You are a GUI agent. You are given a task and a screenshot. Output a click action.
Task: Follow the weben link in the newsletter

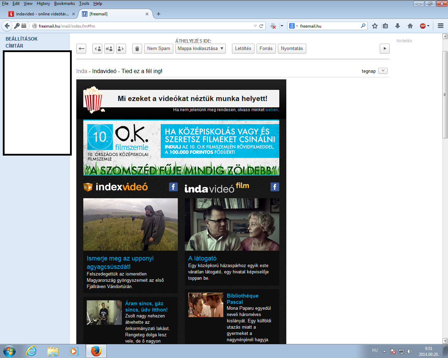272,110
